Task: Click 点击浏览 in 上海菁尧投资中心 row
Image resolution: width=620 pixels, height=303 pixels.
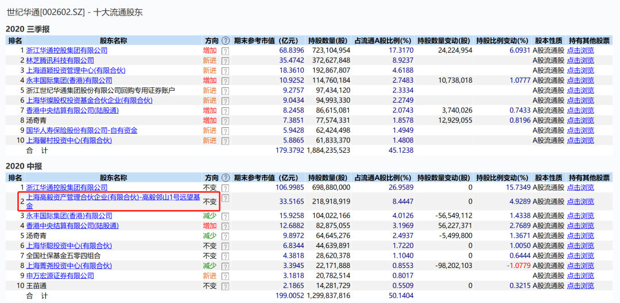Action: click(580, 266)
